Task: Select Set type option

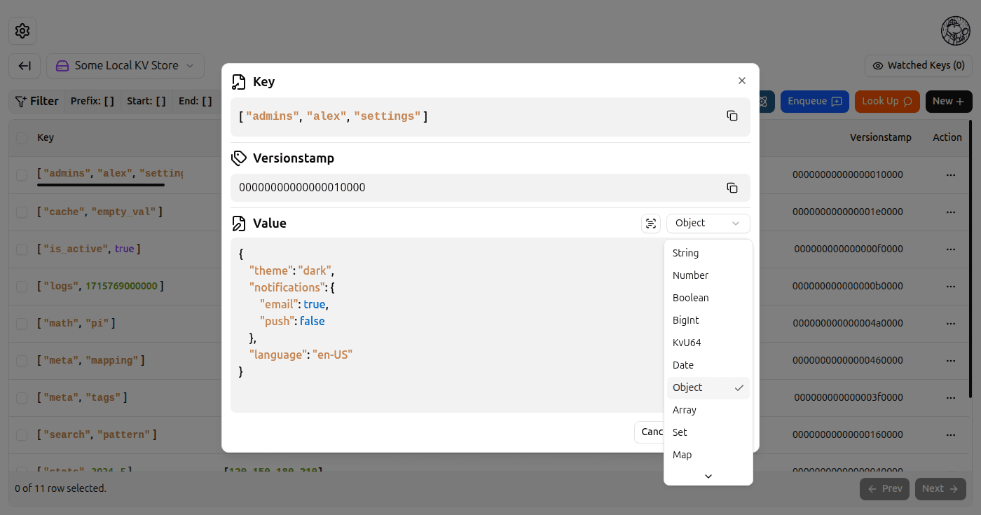Action: tap(708, 432)
